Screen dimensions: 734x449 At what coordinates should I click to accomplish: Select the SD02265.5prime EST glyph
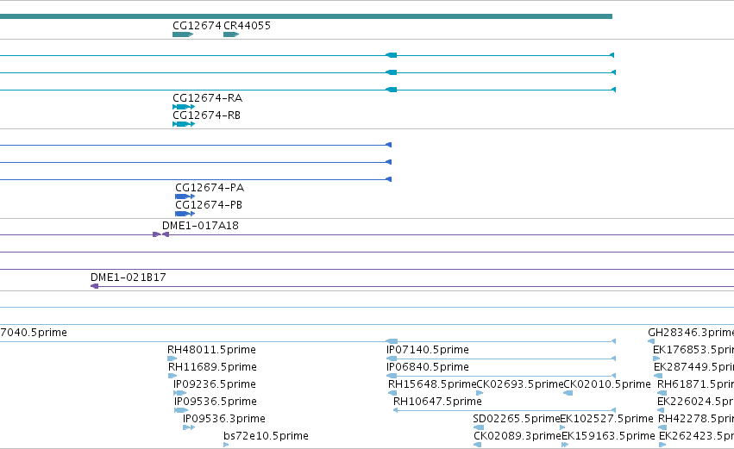479,427
